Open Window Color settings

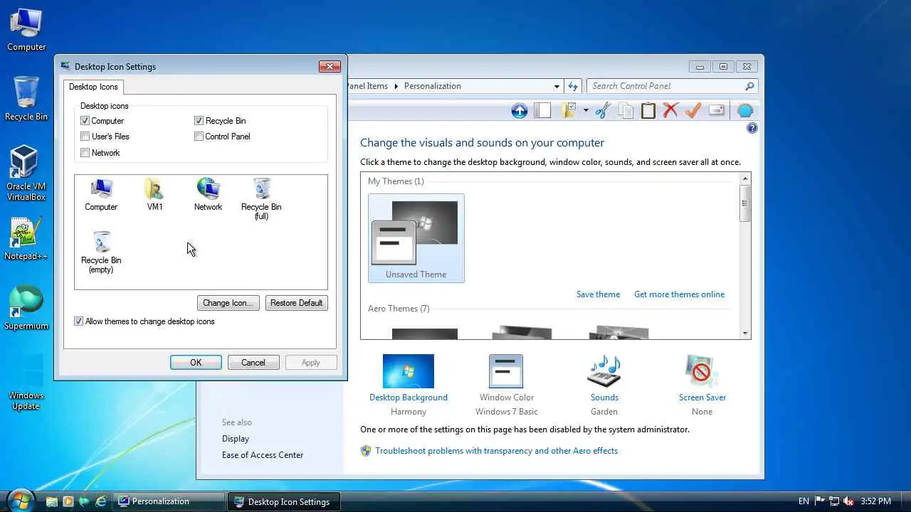[x=507, y=385]
